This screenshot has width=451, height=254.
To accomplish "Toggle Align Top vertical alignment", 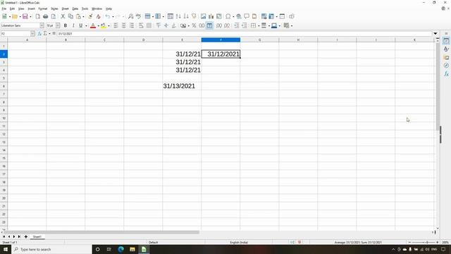I will point(158,25).
